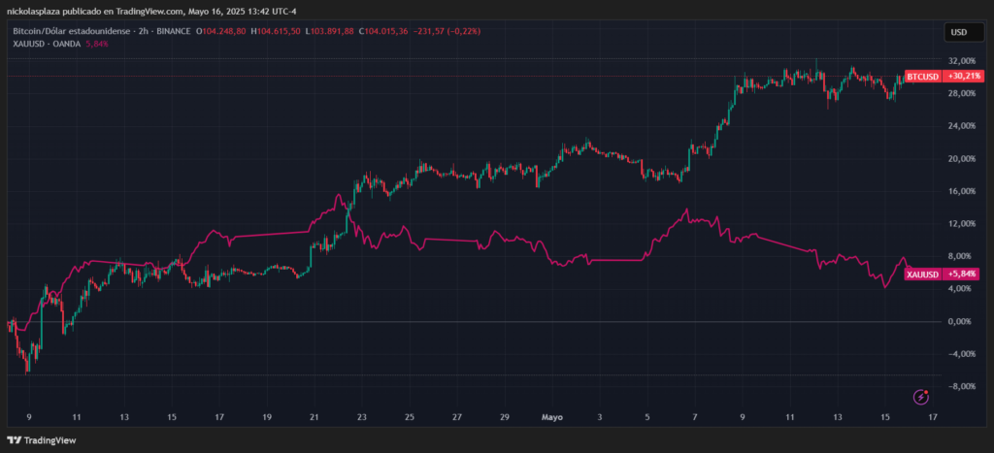The height and width of the screenshot is (453, 994).
Task: Click the BINANCE exchange label
Action: click(x=172, y=31)
